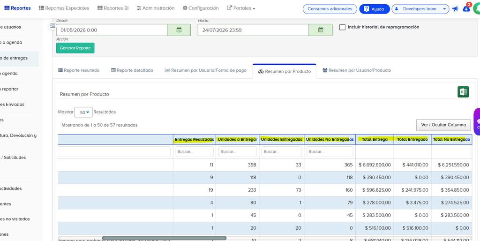Click Buscar field under Unidades No Entregadas
The width and height of the screenshot is (480, 241).
[x=330, y=151]
